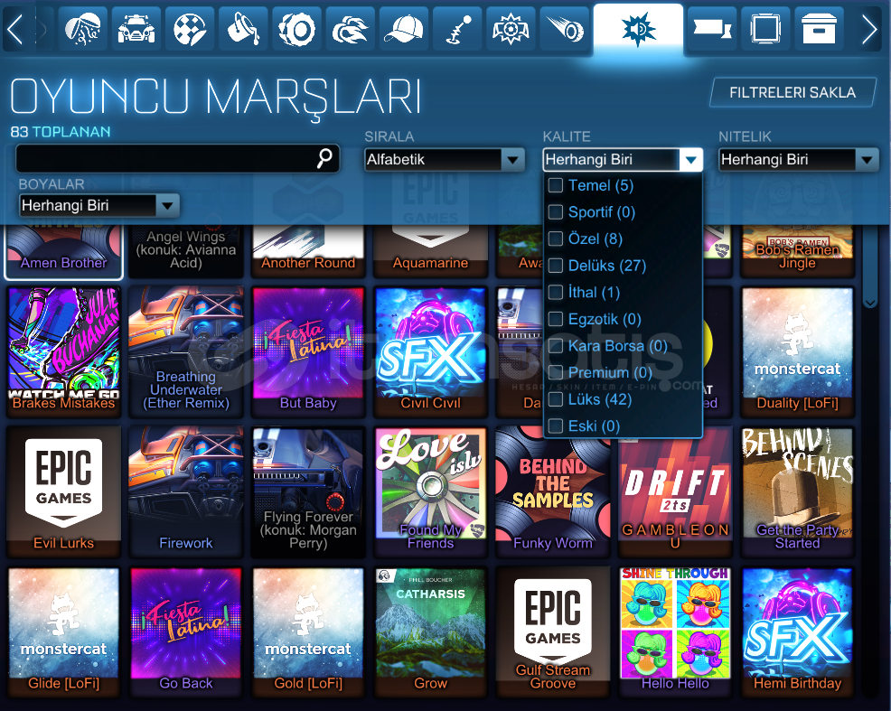Choose the Brakes Mistakes anthem
This screenshot has width=891, height=711.
point(63,351)
